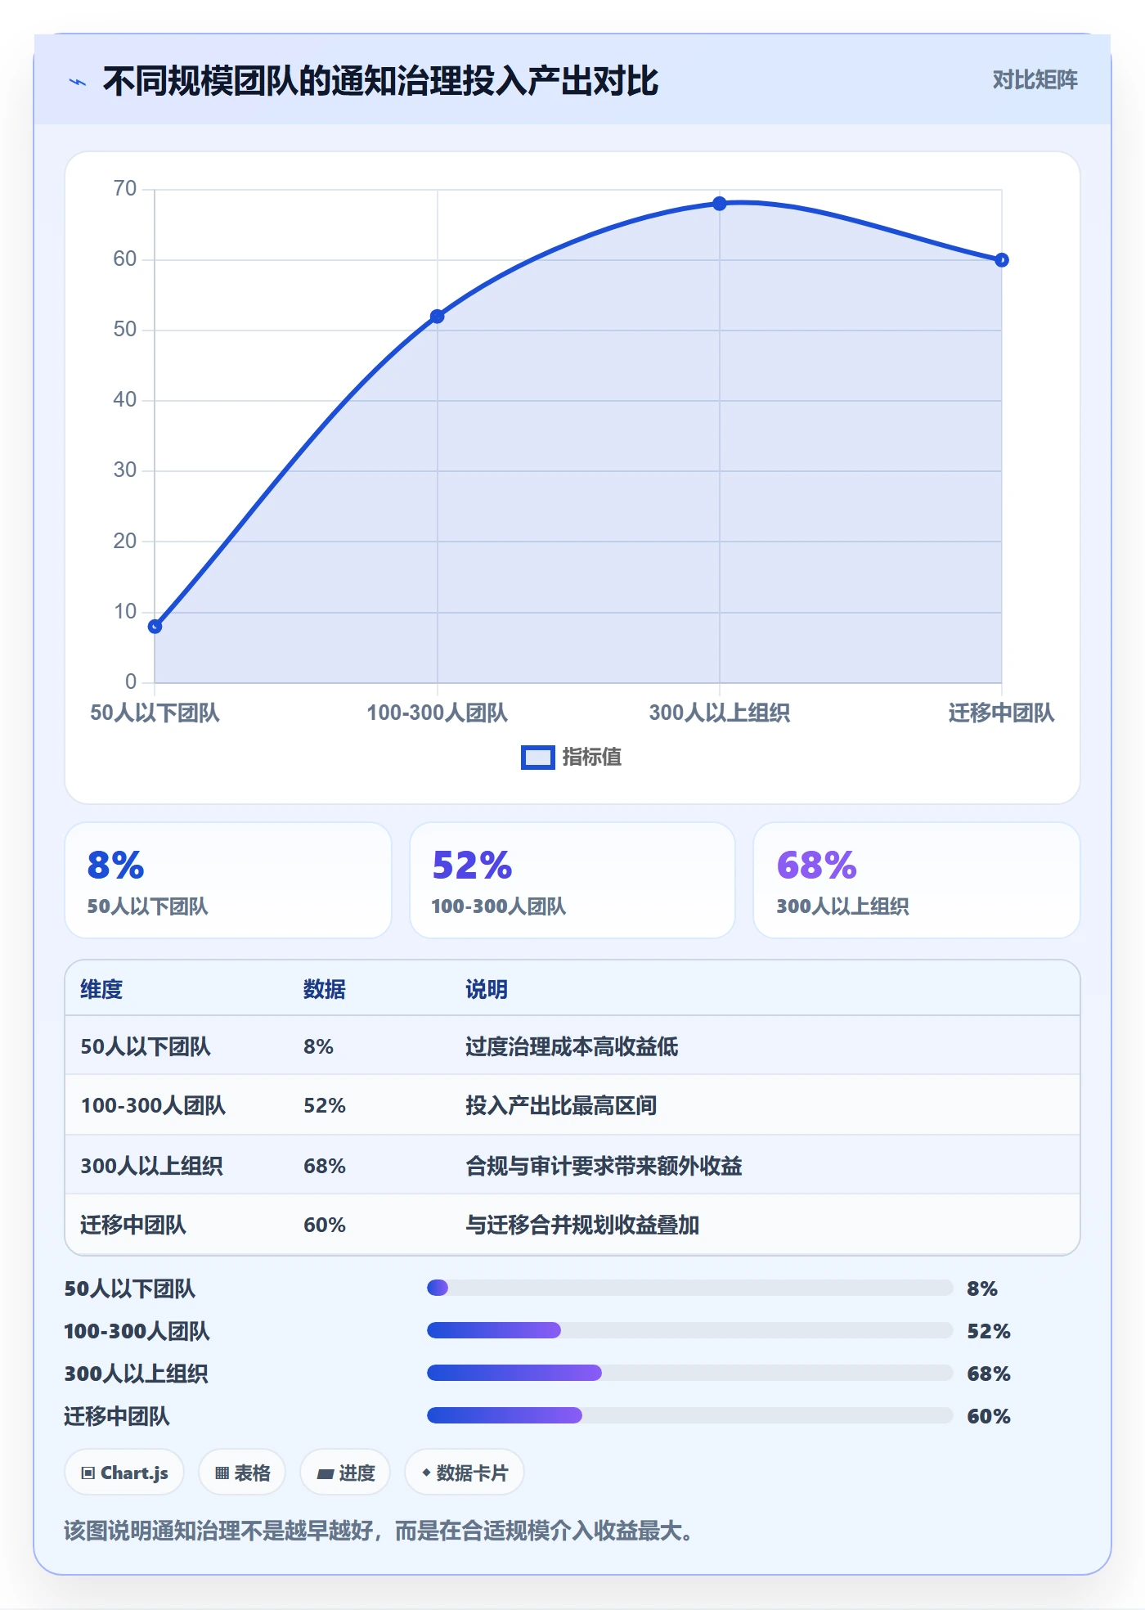The width and height of the screenshot is (1145, 1610).
Task: Click description 投入产出比最高区间
Action: click(x=561, y=1106)
